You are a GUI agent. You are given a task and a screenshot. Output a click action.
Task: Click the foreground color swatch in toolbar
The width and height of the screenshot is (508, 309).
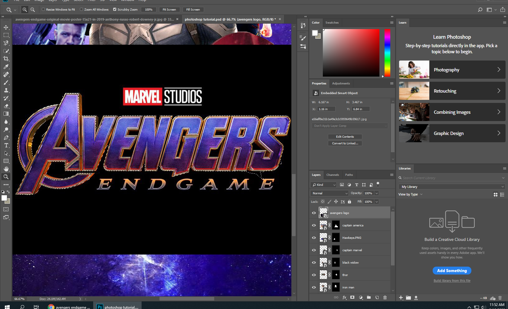(x=4, y=198)
